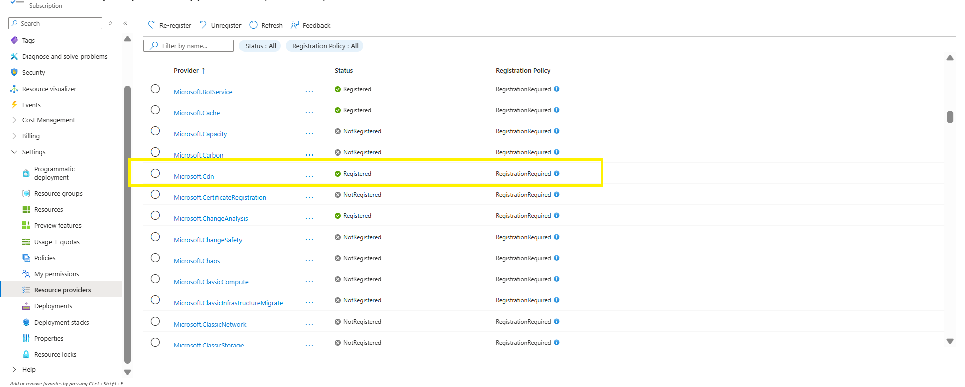This screenshot has width=965, height=387.
Task: Collapse the Settings section
Action: pyautogui.click(x=14, y=152)
